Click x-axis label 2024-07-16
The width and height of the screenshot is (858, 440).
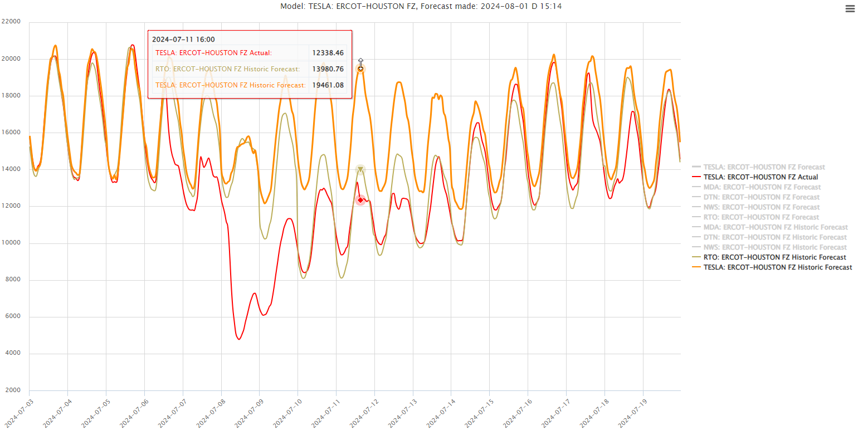tap(518, 413)
